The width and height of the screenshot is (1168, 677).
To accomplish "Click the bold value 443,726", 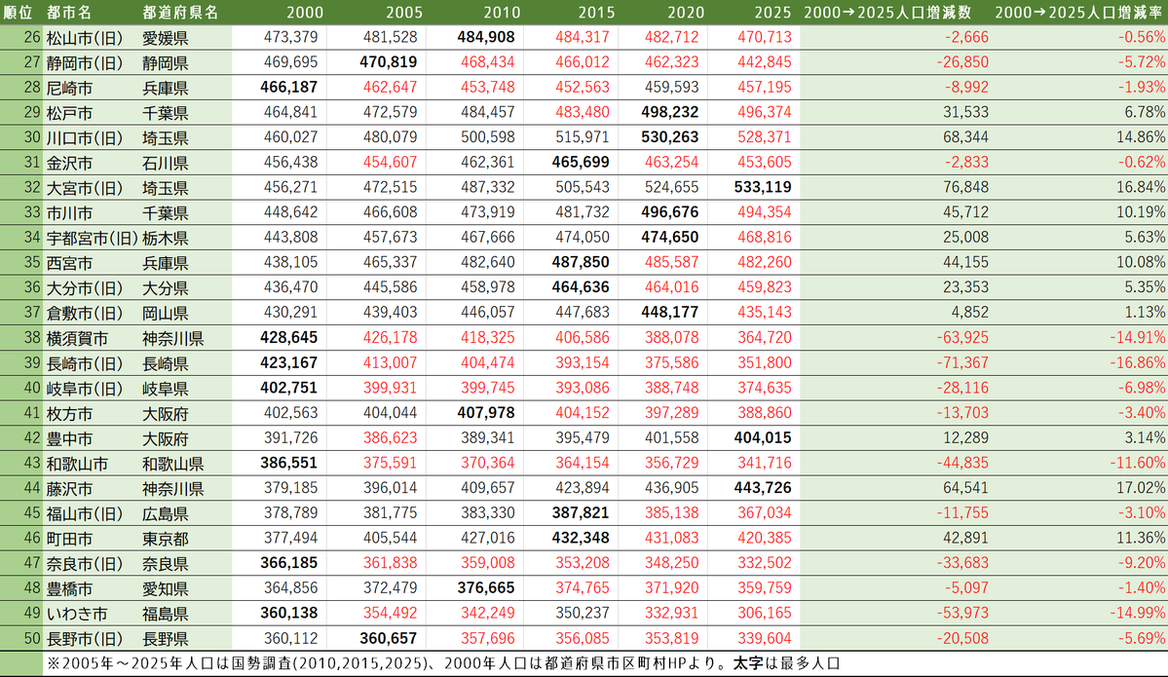I will [762, 488].
